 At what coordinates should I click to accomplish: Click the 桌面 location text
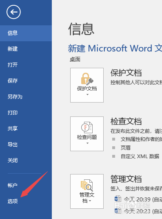click(x=75, y=60)
